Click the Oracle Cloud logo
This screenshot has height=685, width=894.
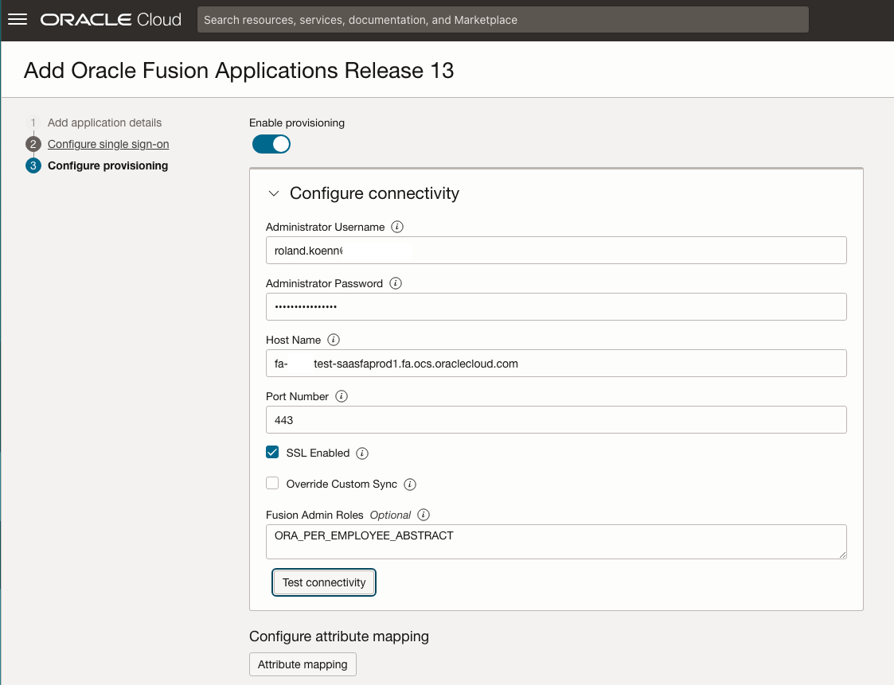click(111, 20)
